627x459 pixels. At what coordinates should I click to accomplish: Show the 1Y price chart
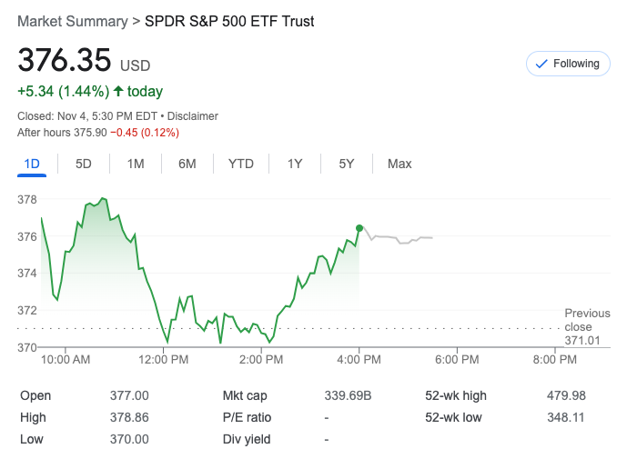(x=295, y=164)
